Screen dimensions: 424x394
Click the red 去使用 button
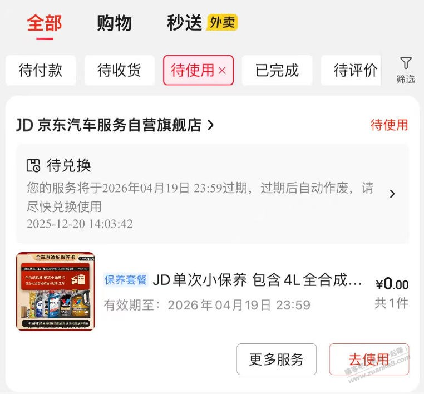[x=369, y=359]
